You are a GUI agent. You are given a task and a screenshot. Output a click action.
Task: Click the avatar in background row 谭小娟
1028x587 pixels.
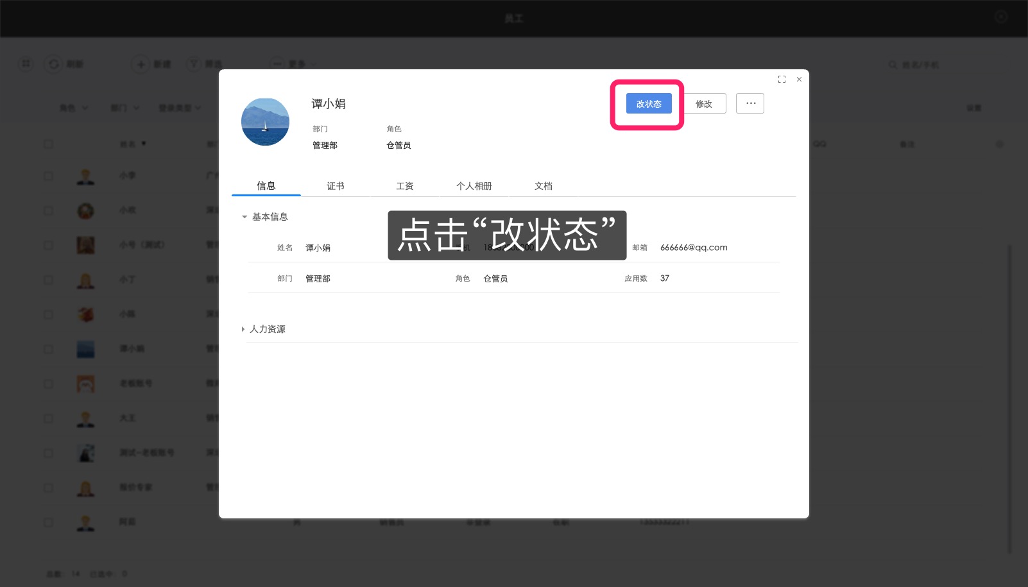point(85,349)
